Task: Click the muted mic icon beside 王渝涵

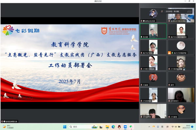Action: (x=141, y=84)
